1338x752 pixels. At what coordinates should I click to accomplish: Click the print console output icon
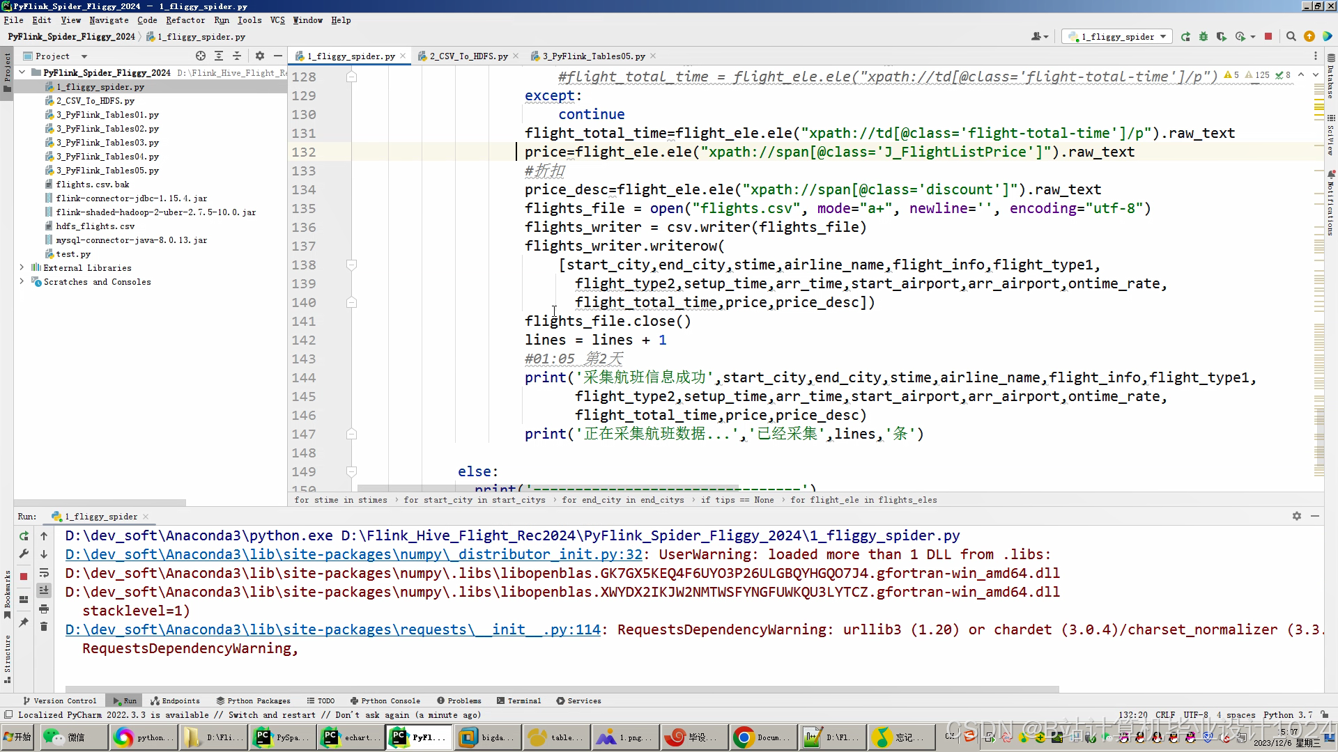pos(44,609)
